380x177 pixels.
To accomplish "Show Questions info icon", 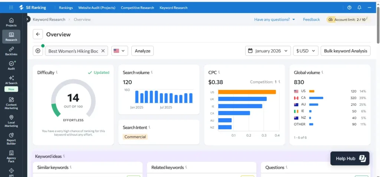I will pos(287,167).
